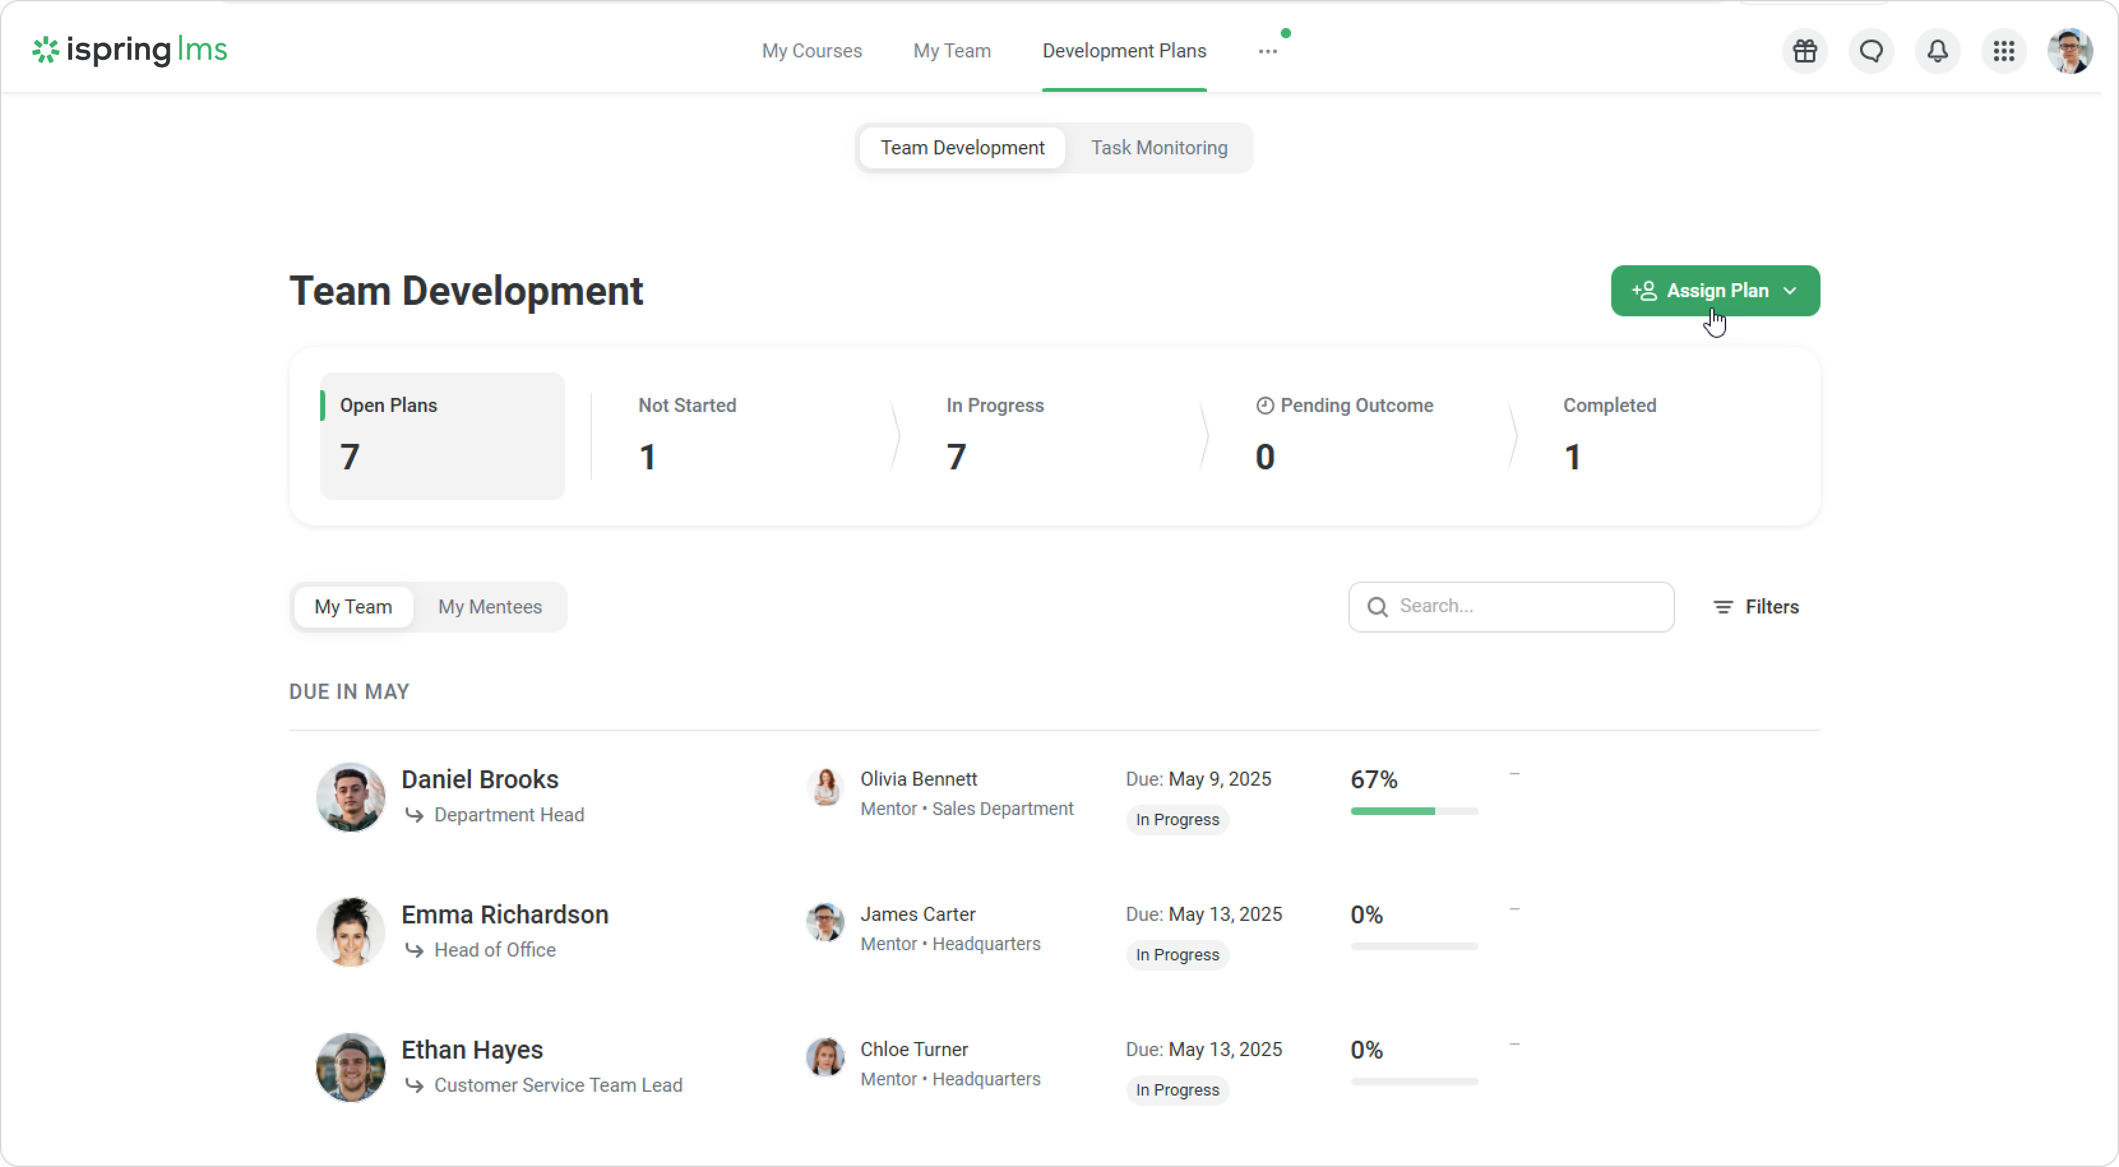
Task: Open the My Courses tab
Action: click(x=811, y=51)
